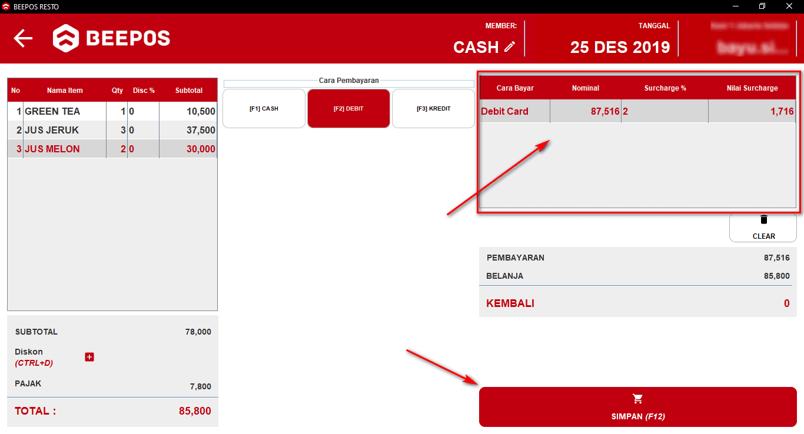
Task: Click the JUS JERUK quantity 3
Action: click(x=123, y=130)
